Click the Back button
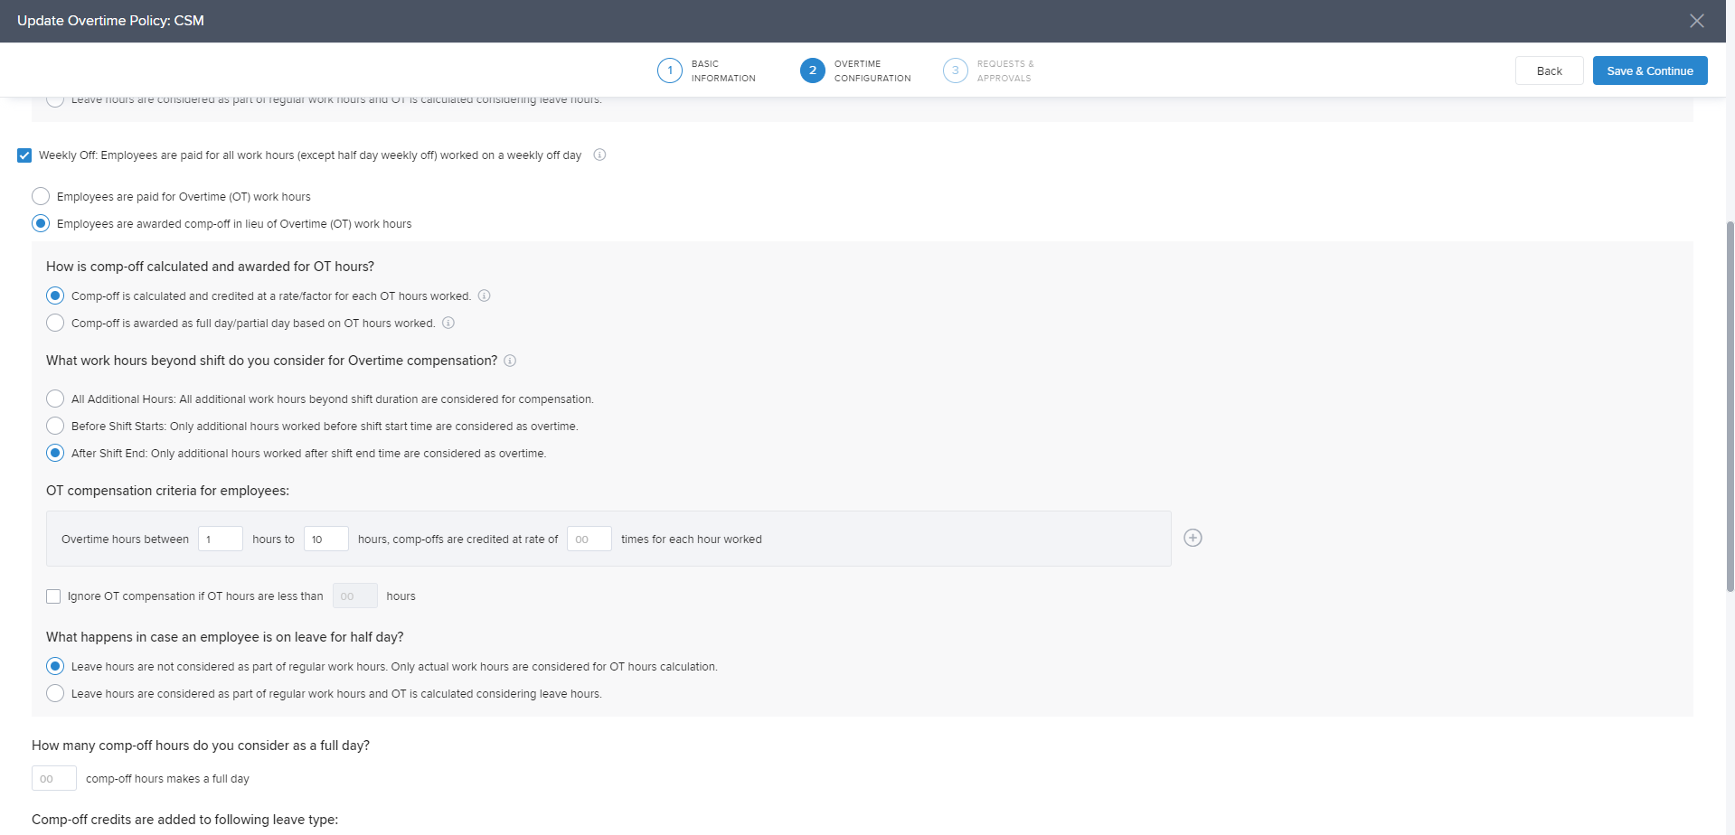The height and width of the screenshot is (835, 1735). (x=1549, y=70)
